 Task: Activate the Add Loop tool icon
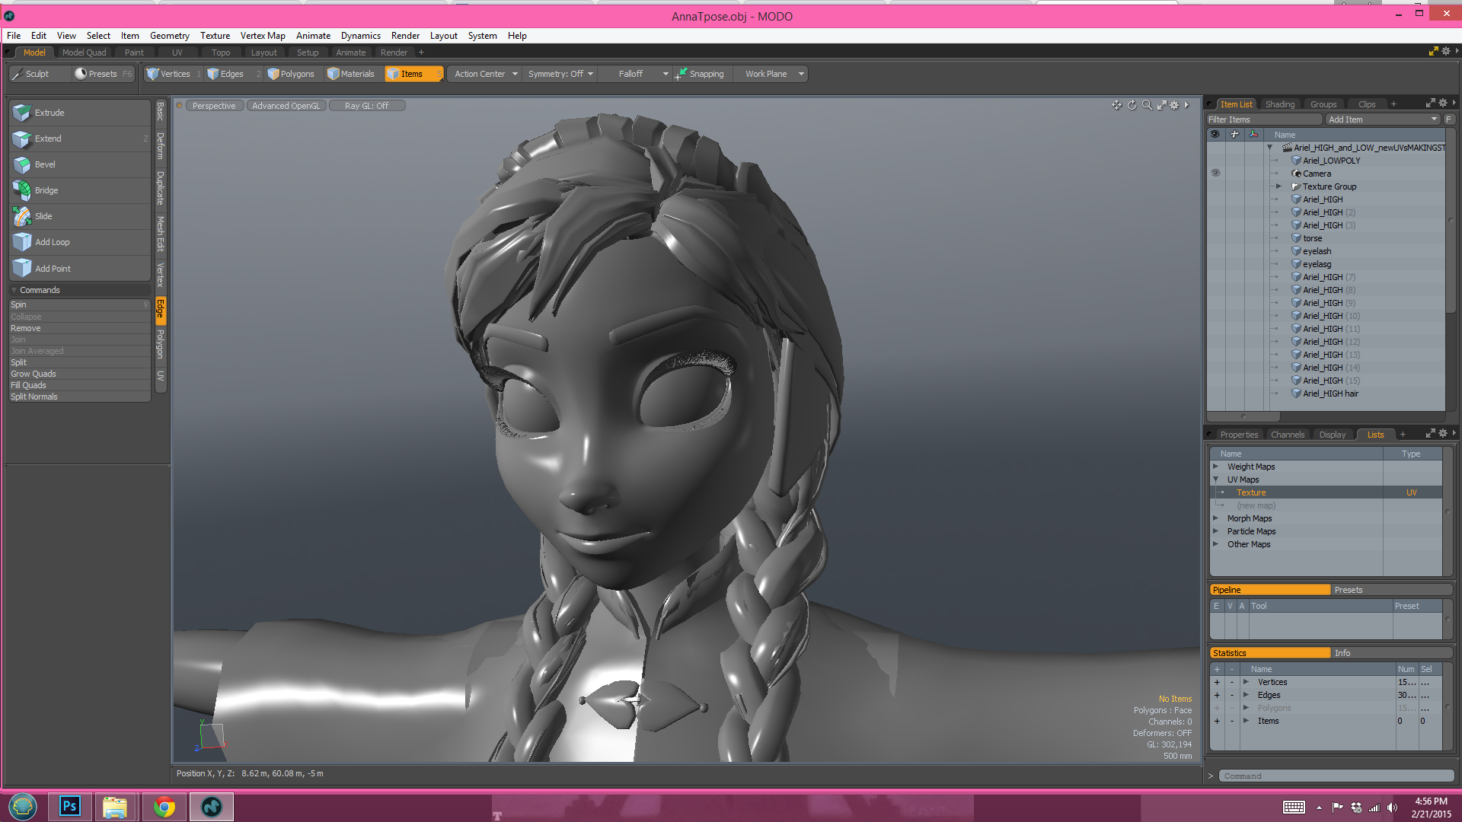22,242
